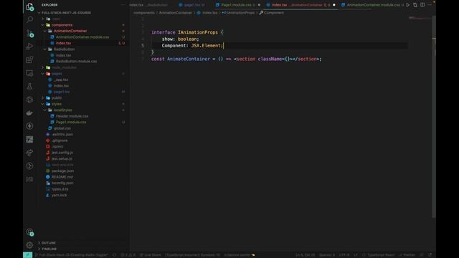Open yarn.lock in the explorer
This screenshot has height=258, width=459.
click(x=60, y=195)
